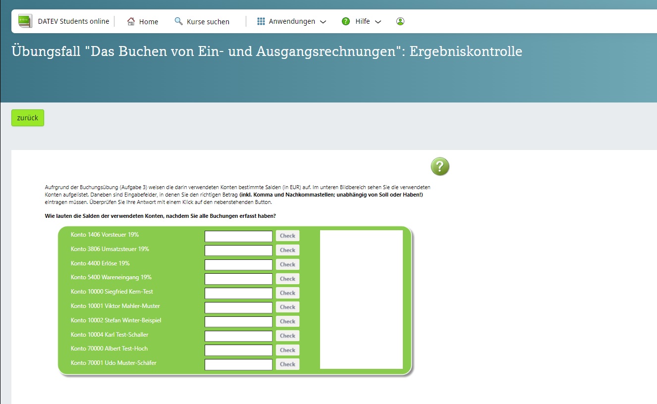Screen dimensions: 657x404
Task: Open the Anwendungen menu entry
Action: 292,21
